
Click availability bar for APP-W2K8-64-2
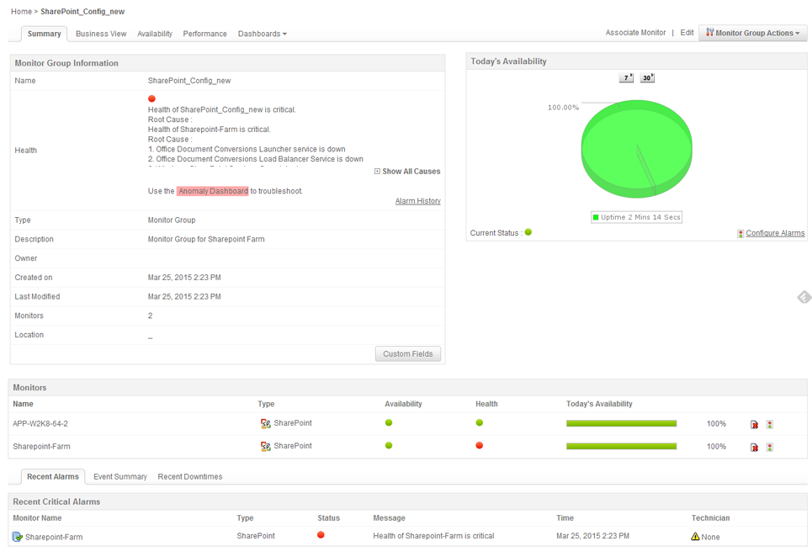point(622,423)
